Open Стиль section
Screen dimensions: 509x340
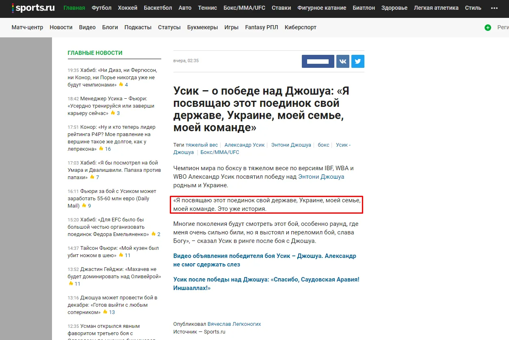point(473,8)
